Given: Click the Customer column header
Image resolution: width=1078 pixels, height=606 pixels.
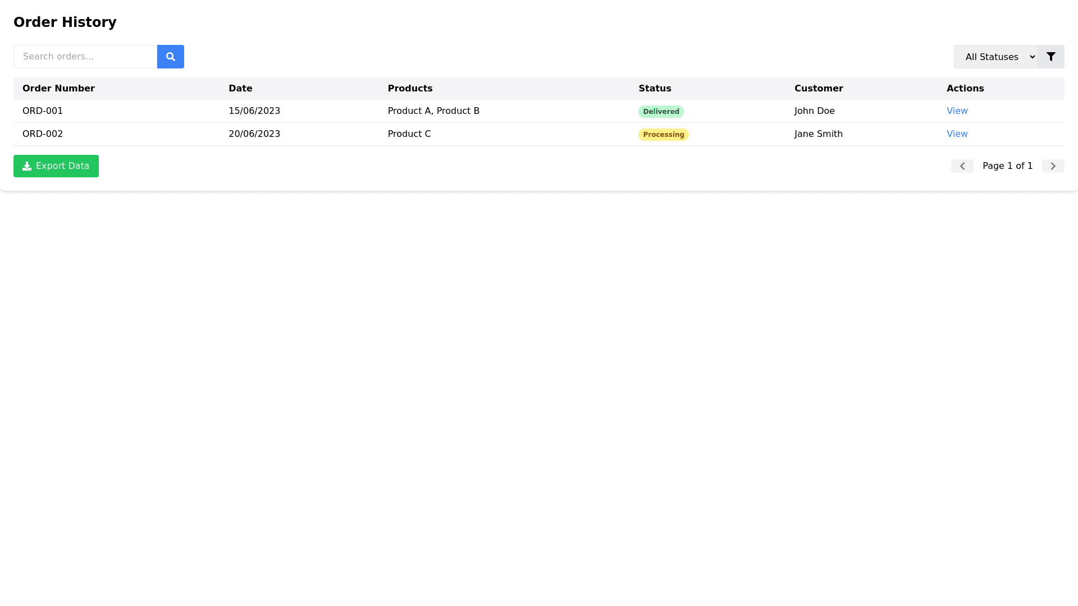Looking at the screenshot, I should 819,89.
